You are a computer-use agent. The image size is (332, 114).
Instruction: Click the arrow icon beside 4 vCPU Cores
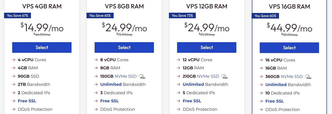[x=13, y=60]
